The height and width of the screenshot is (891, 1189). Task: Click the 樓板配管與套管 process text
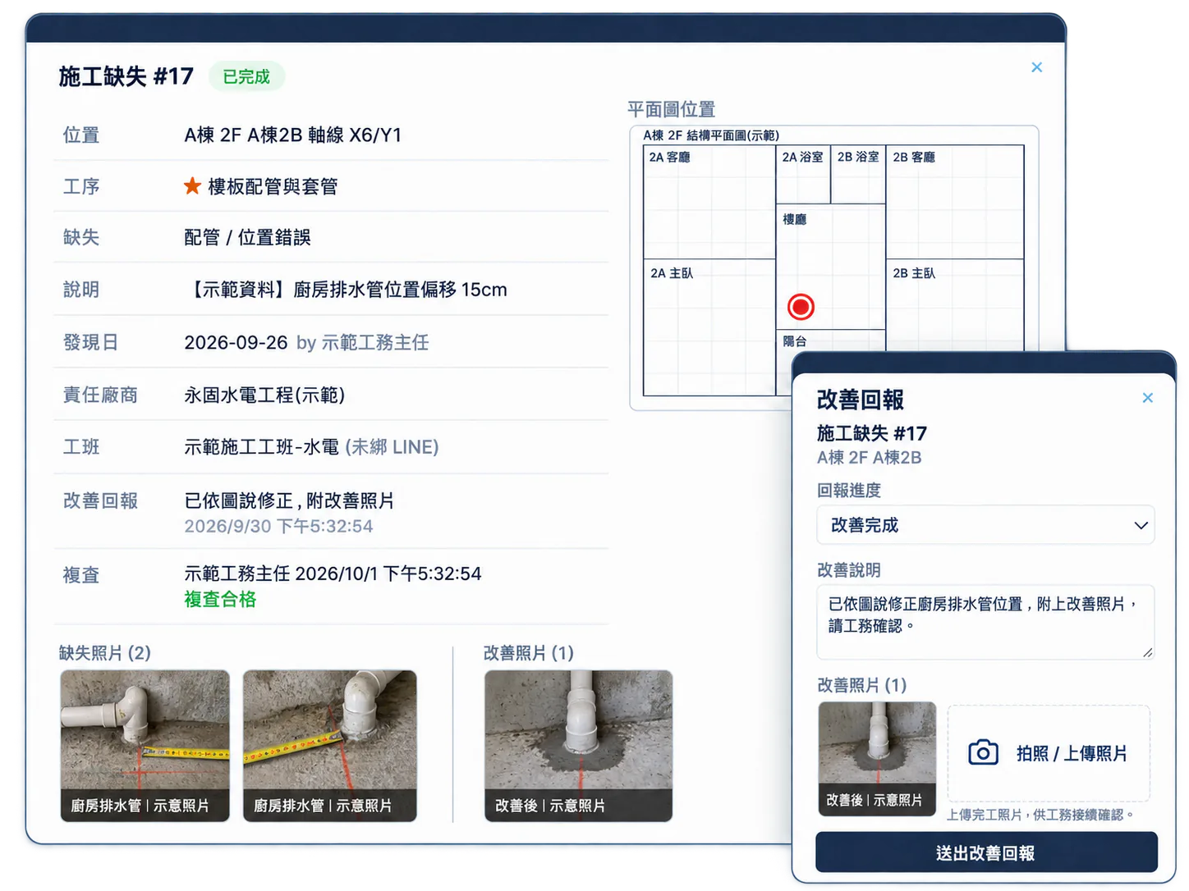click(273, 186)
